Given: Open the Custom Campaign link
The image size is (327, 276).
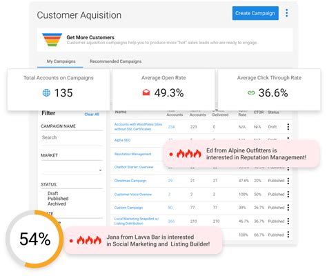Looking at the screenshot, I should pyautogui.click(x=128, y=208).
